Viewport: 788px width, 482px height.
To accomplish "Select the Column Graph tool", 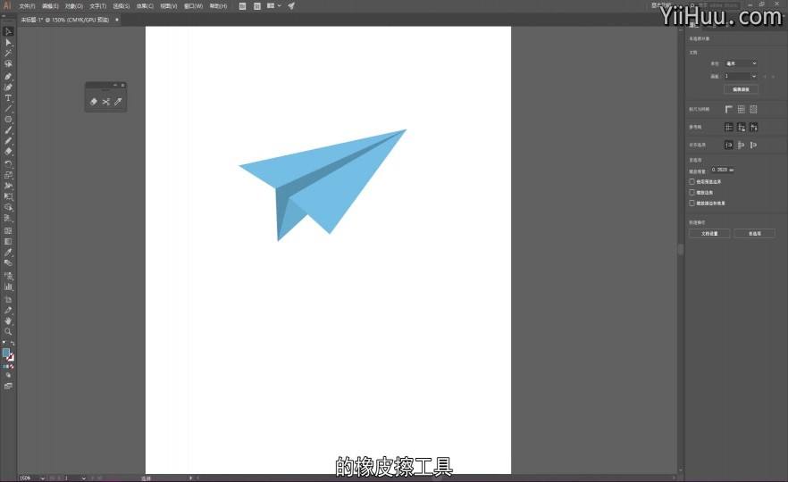I will 8,287.
